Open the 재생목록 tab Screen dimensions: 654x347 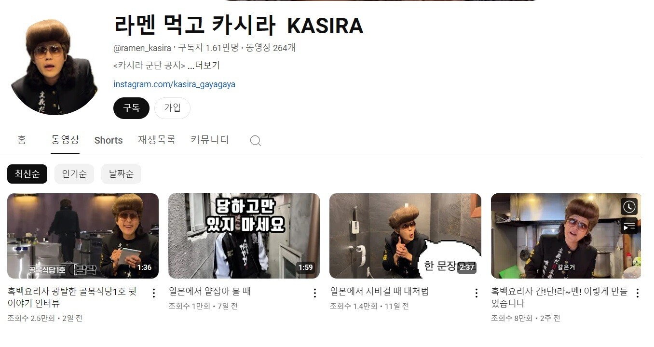coord(157,140)
